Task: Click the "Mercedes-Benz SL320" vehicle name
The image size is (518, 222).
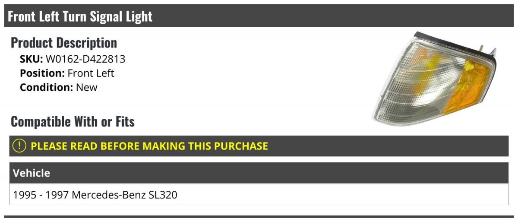Action: [x=125, y=195]
